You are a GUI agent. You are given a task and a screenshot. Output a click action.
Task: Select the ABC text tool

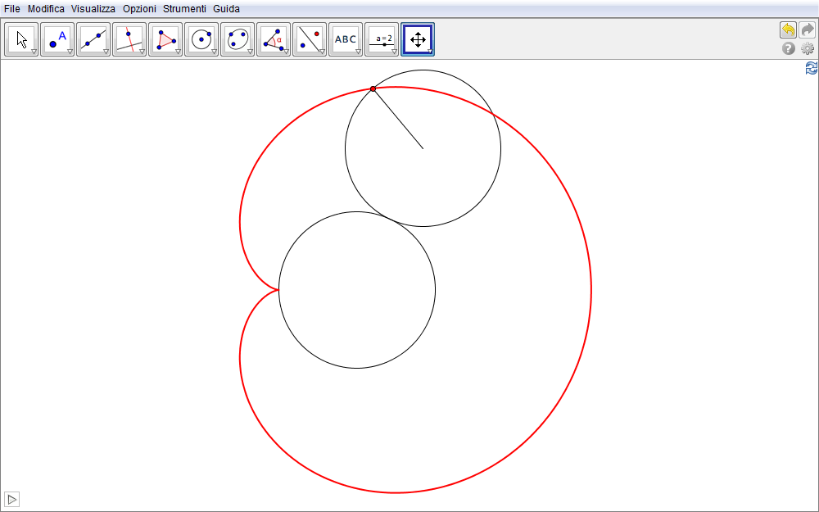(346, 39)
